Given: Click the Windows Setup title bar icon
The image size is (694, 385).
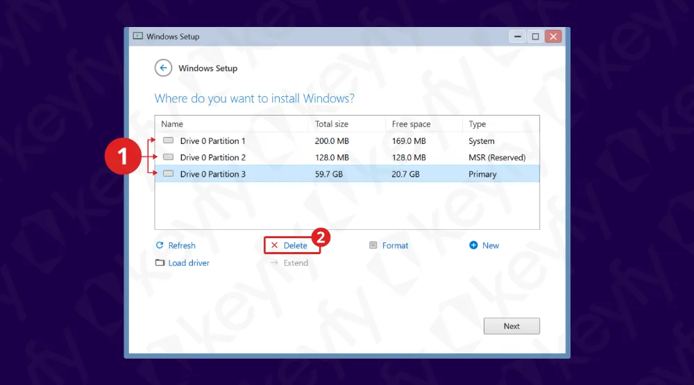Looking at the screenshot, I should 138,36.
